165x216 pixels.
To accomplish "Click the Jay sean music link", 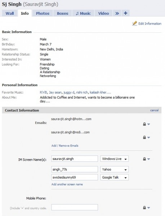I will (x=55, y=93).
